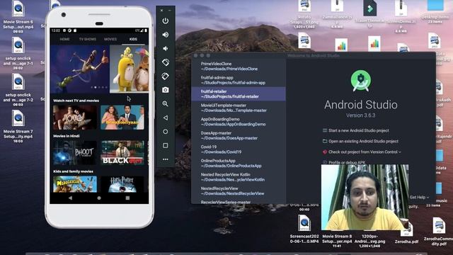Open the HOME tab in the app
Viewport: 453px width, 255px height.
point(64,39)
